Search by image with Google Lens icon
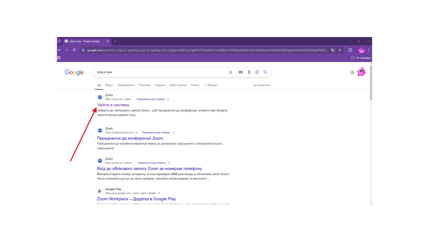Screen dimensions: 429x241 click(257, 72)
